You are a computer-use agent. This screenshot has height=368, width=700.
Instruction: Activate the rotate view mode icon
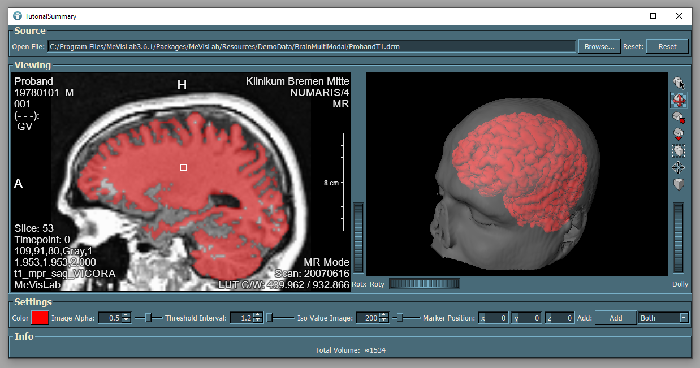click(679, 100)
